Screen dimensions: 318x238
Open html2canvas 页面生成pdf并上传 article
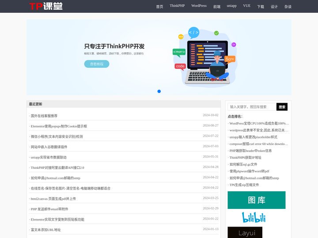[x=53, y=198]
